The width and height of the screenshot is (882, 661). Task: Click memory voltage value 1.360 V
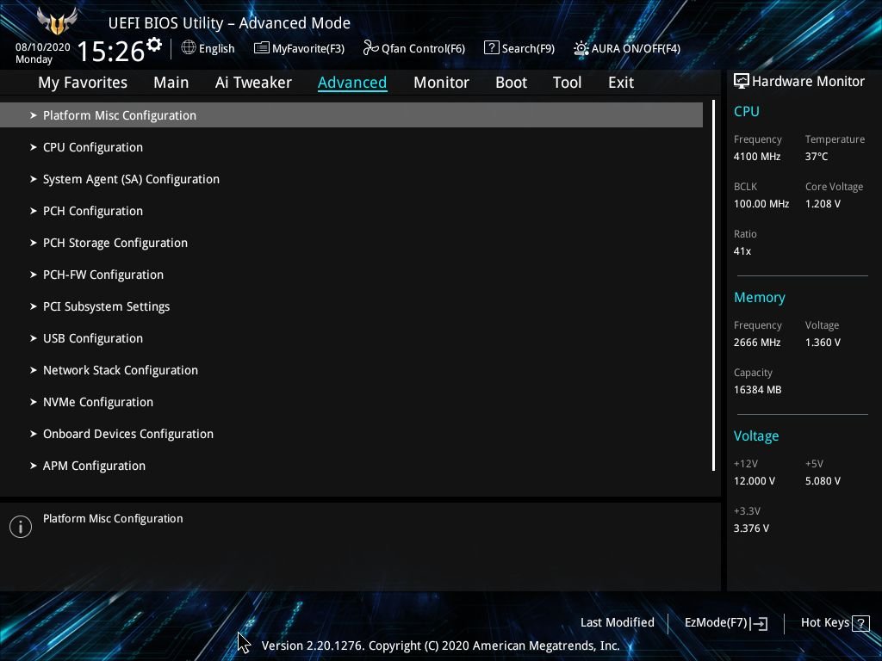pyautogui.click(x=823, y=343)
